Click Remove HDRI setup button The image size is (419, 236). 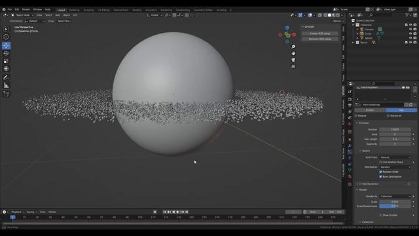[x=319, y=39]
